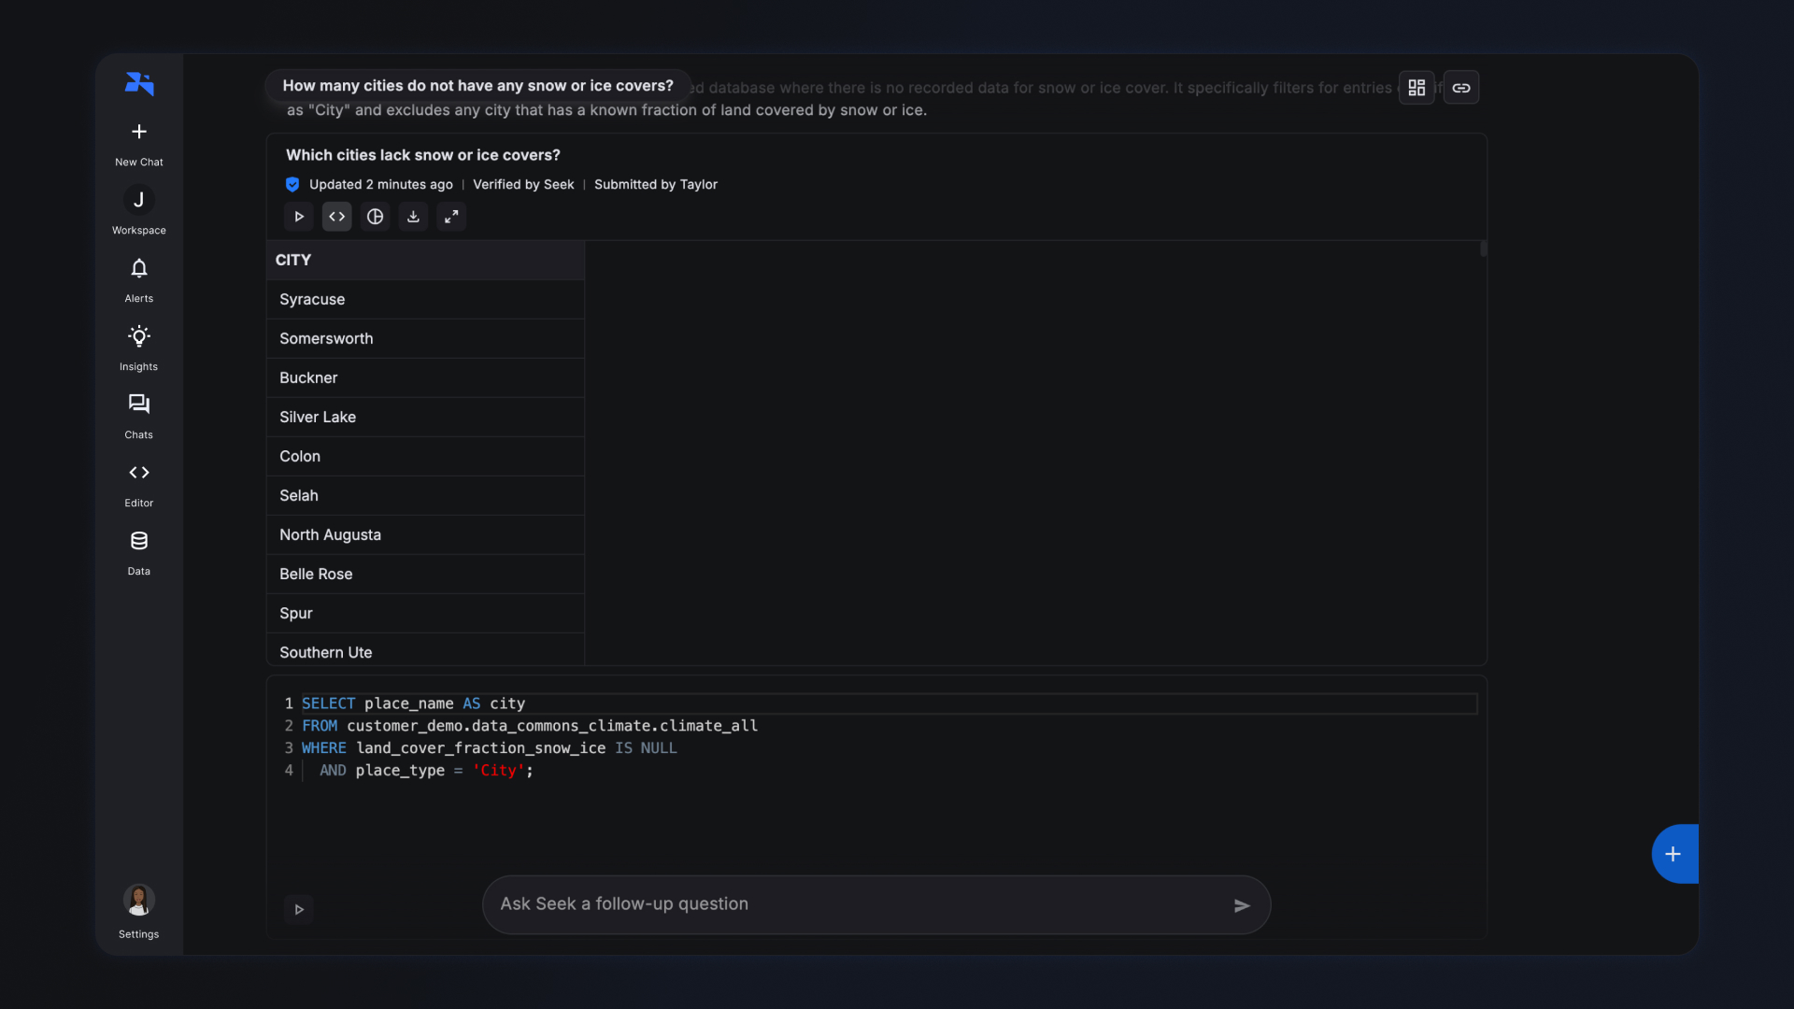This screenshot has width=1794, height=1009.
Task: Send the follow-up question
Action: click(1242, 905)
